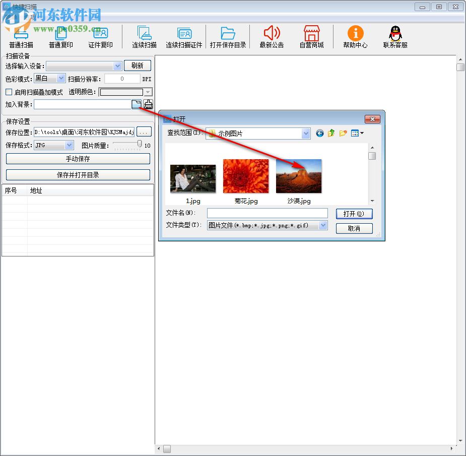Select 1.jpg thumbnail

pyautogui.click(x=193, y=179)
